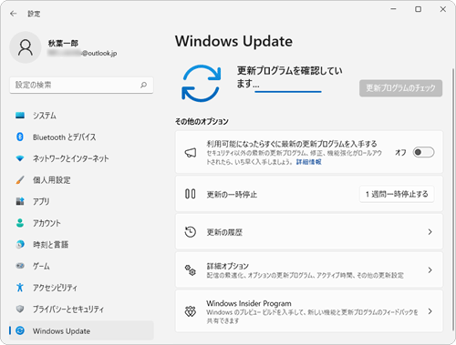Image resolution: width=456 pixels, height=345 pixels.
Task: Click the プライバシーとセキュリティ shield icon
Action: coord(20,309)
